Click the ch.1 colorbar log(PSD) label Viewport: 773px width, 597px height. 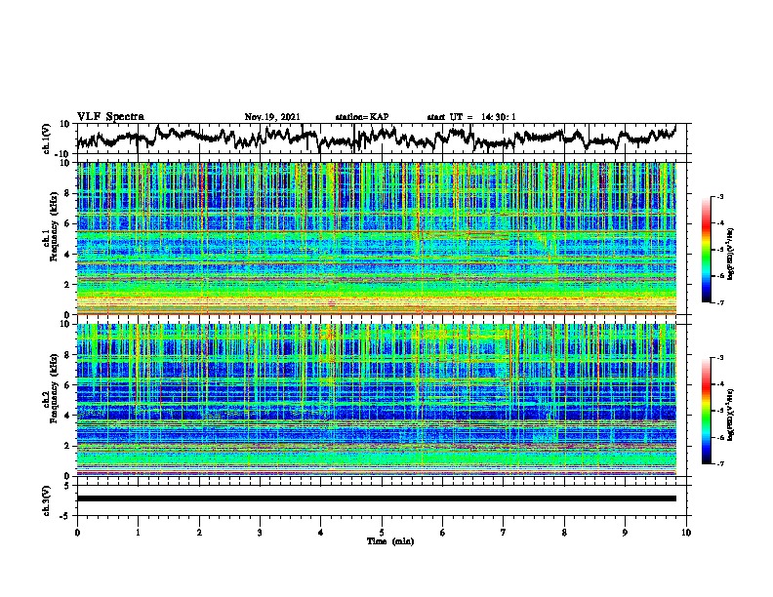731,255
